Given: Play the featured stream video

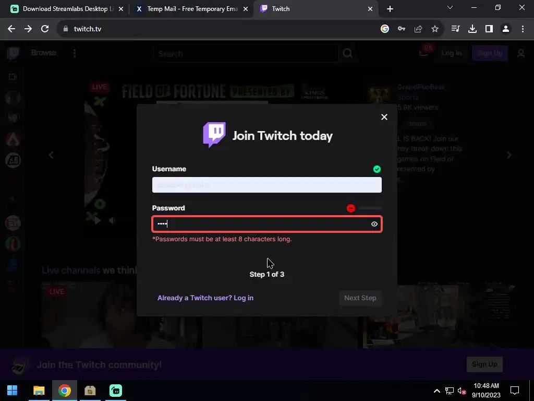Looking at the screenshot, I should point(98,221).
